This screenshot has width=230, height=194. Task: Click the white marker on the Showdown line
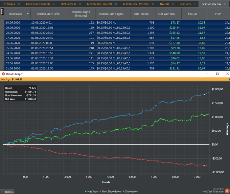204,94
